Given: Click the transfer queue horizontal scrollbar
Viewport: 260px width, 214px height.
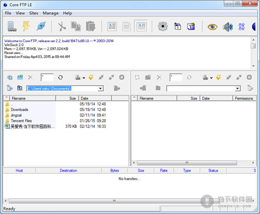Looking at the screenshot, I should point(114,201).
